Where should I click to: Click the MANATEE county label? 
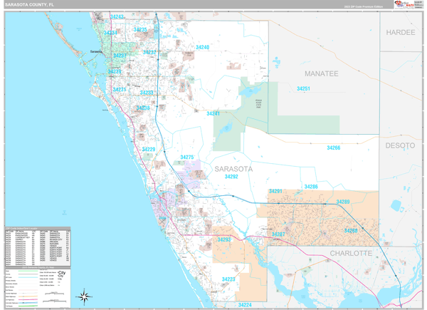tap(322, 73)
